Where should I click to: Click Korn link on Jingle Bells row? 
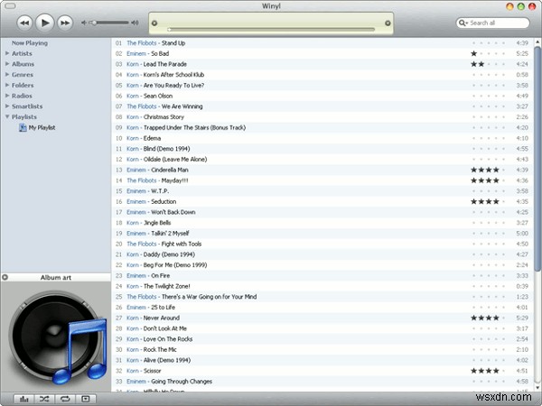point(133,223)
